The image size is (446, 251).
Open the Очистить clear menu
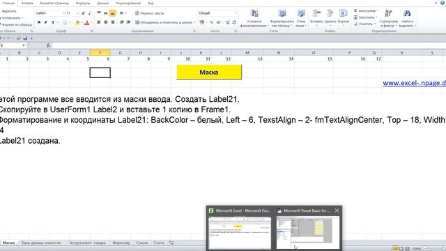click(364, 24)
